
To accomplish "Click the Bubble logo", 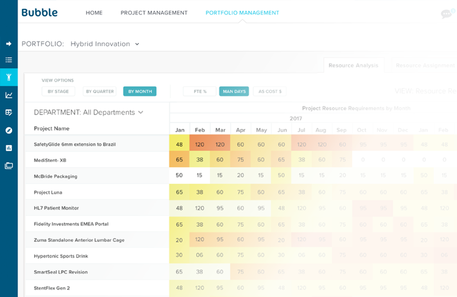I will [x=40, y=12].
